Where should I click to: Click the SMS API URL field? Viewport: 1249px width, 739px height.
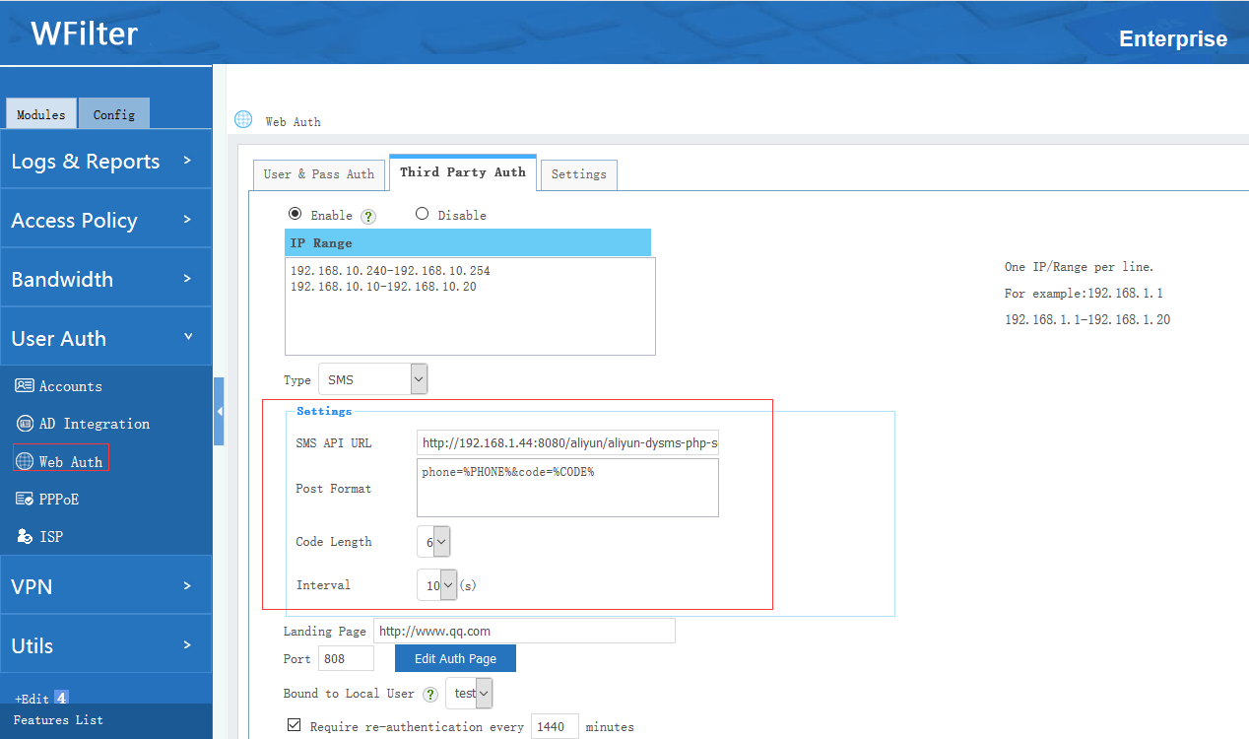click(x=568, y=443)
